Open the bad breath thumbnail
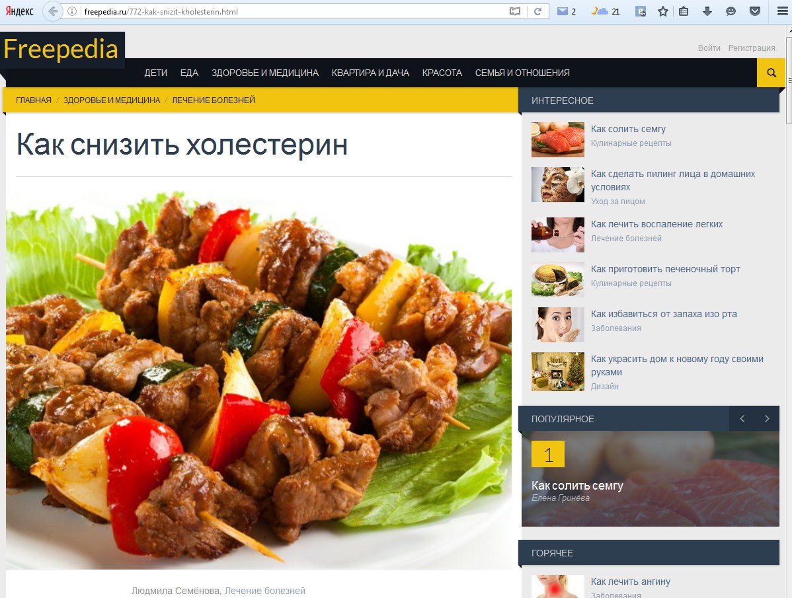The width and height of the screenshot is (792, 598). pyautogui.click(x=557, y=324)
